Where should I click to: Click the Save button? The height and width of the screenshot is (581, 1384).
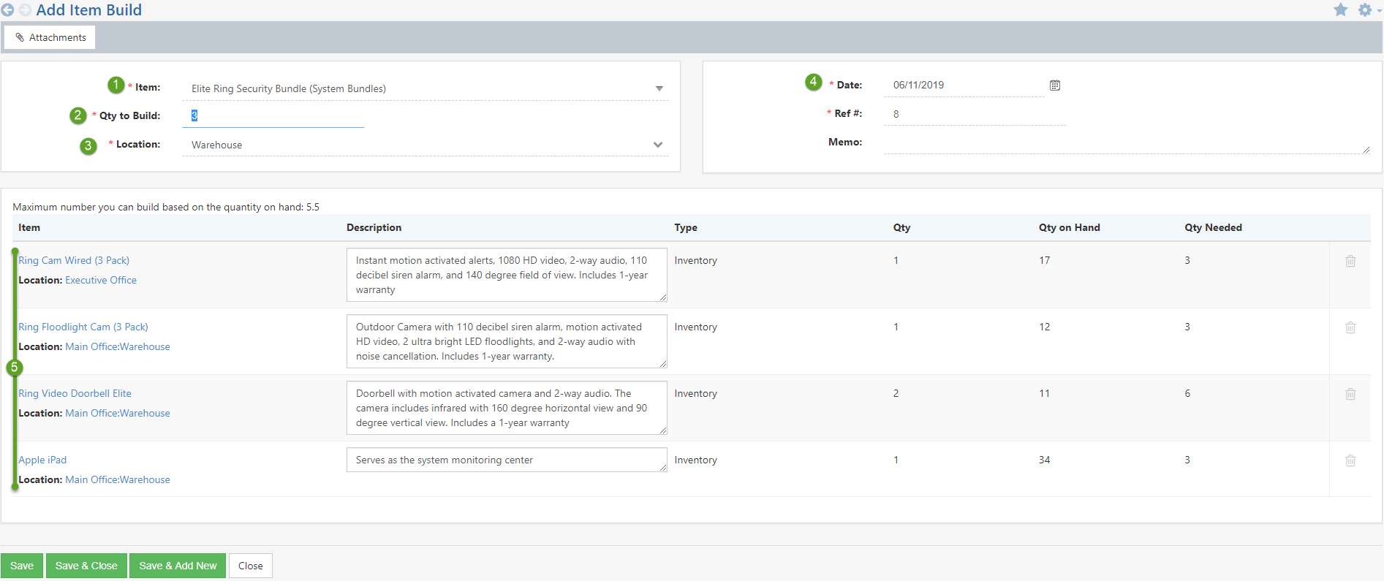22,566
